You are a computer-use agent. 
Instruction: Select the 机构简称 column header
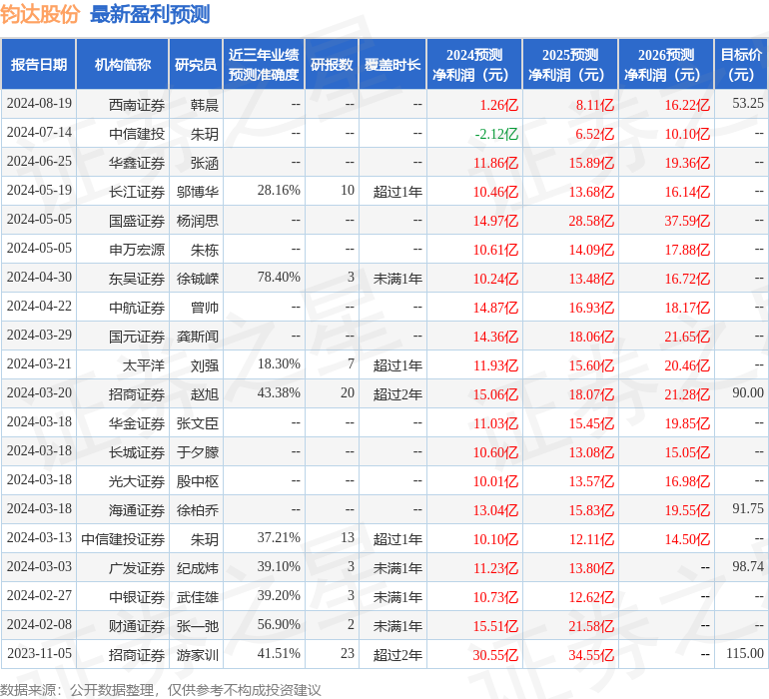(123, 64)
